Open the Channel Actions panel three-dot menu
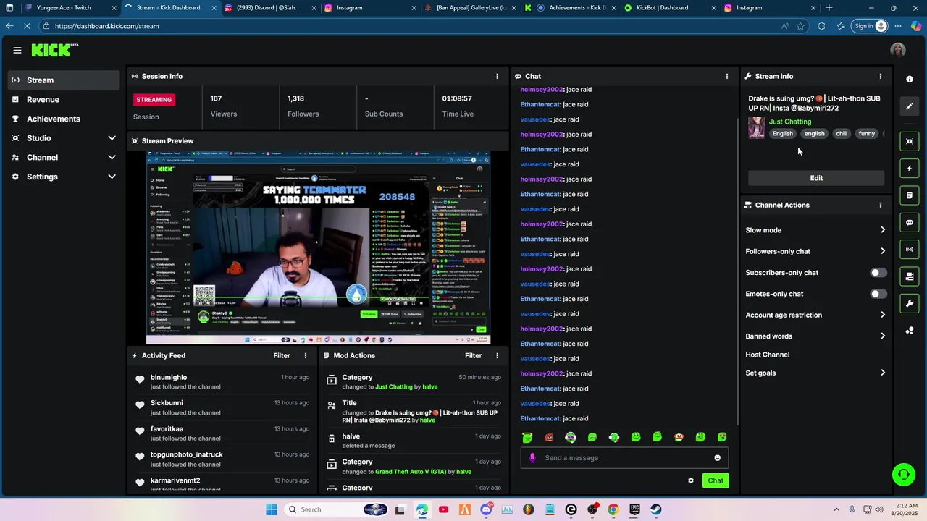This screenshot has height=521, width=927. pos(881,205)
